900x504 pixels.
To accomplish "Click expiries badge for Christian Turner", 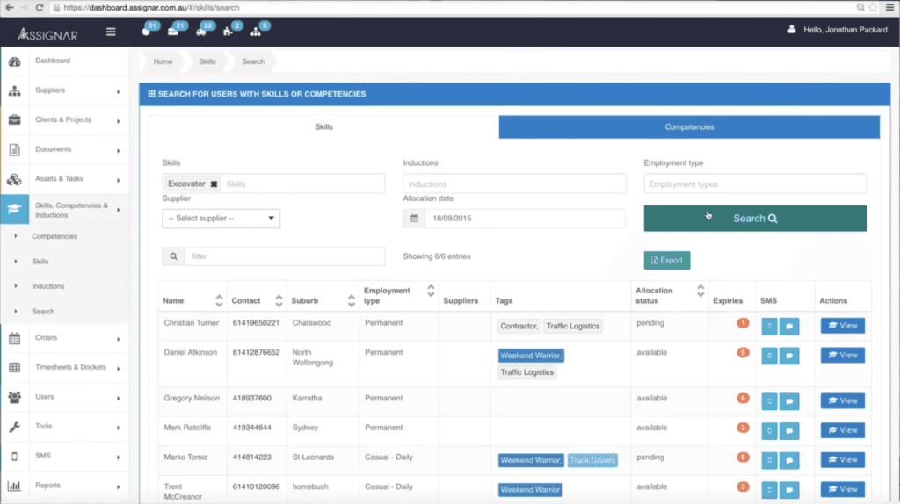I will [x=743, y=323].
